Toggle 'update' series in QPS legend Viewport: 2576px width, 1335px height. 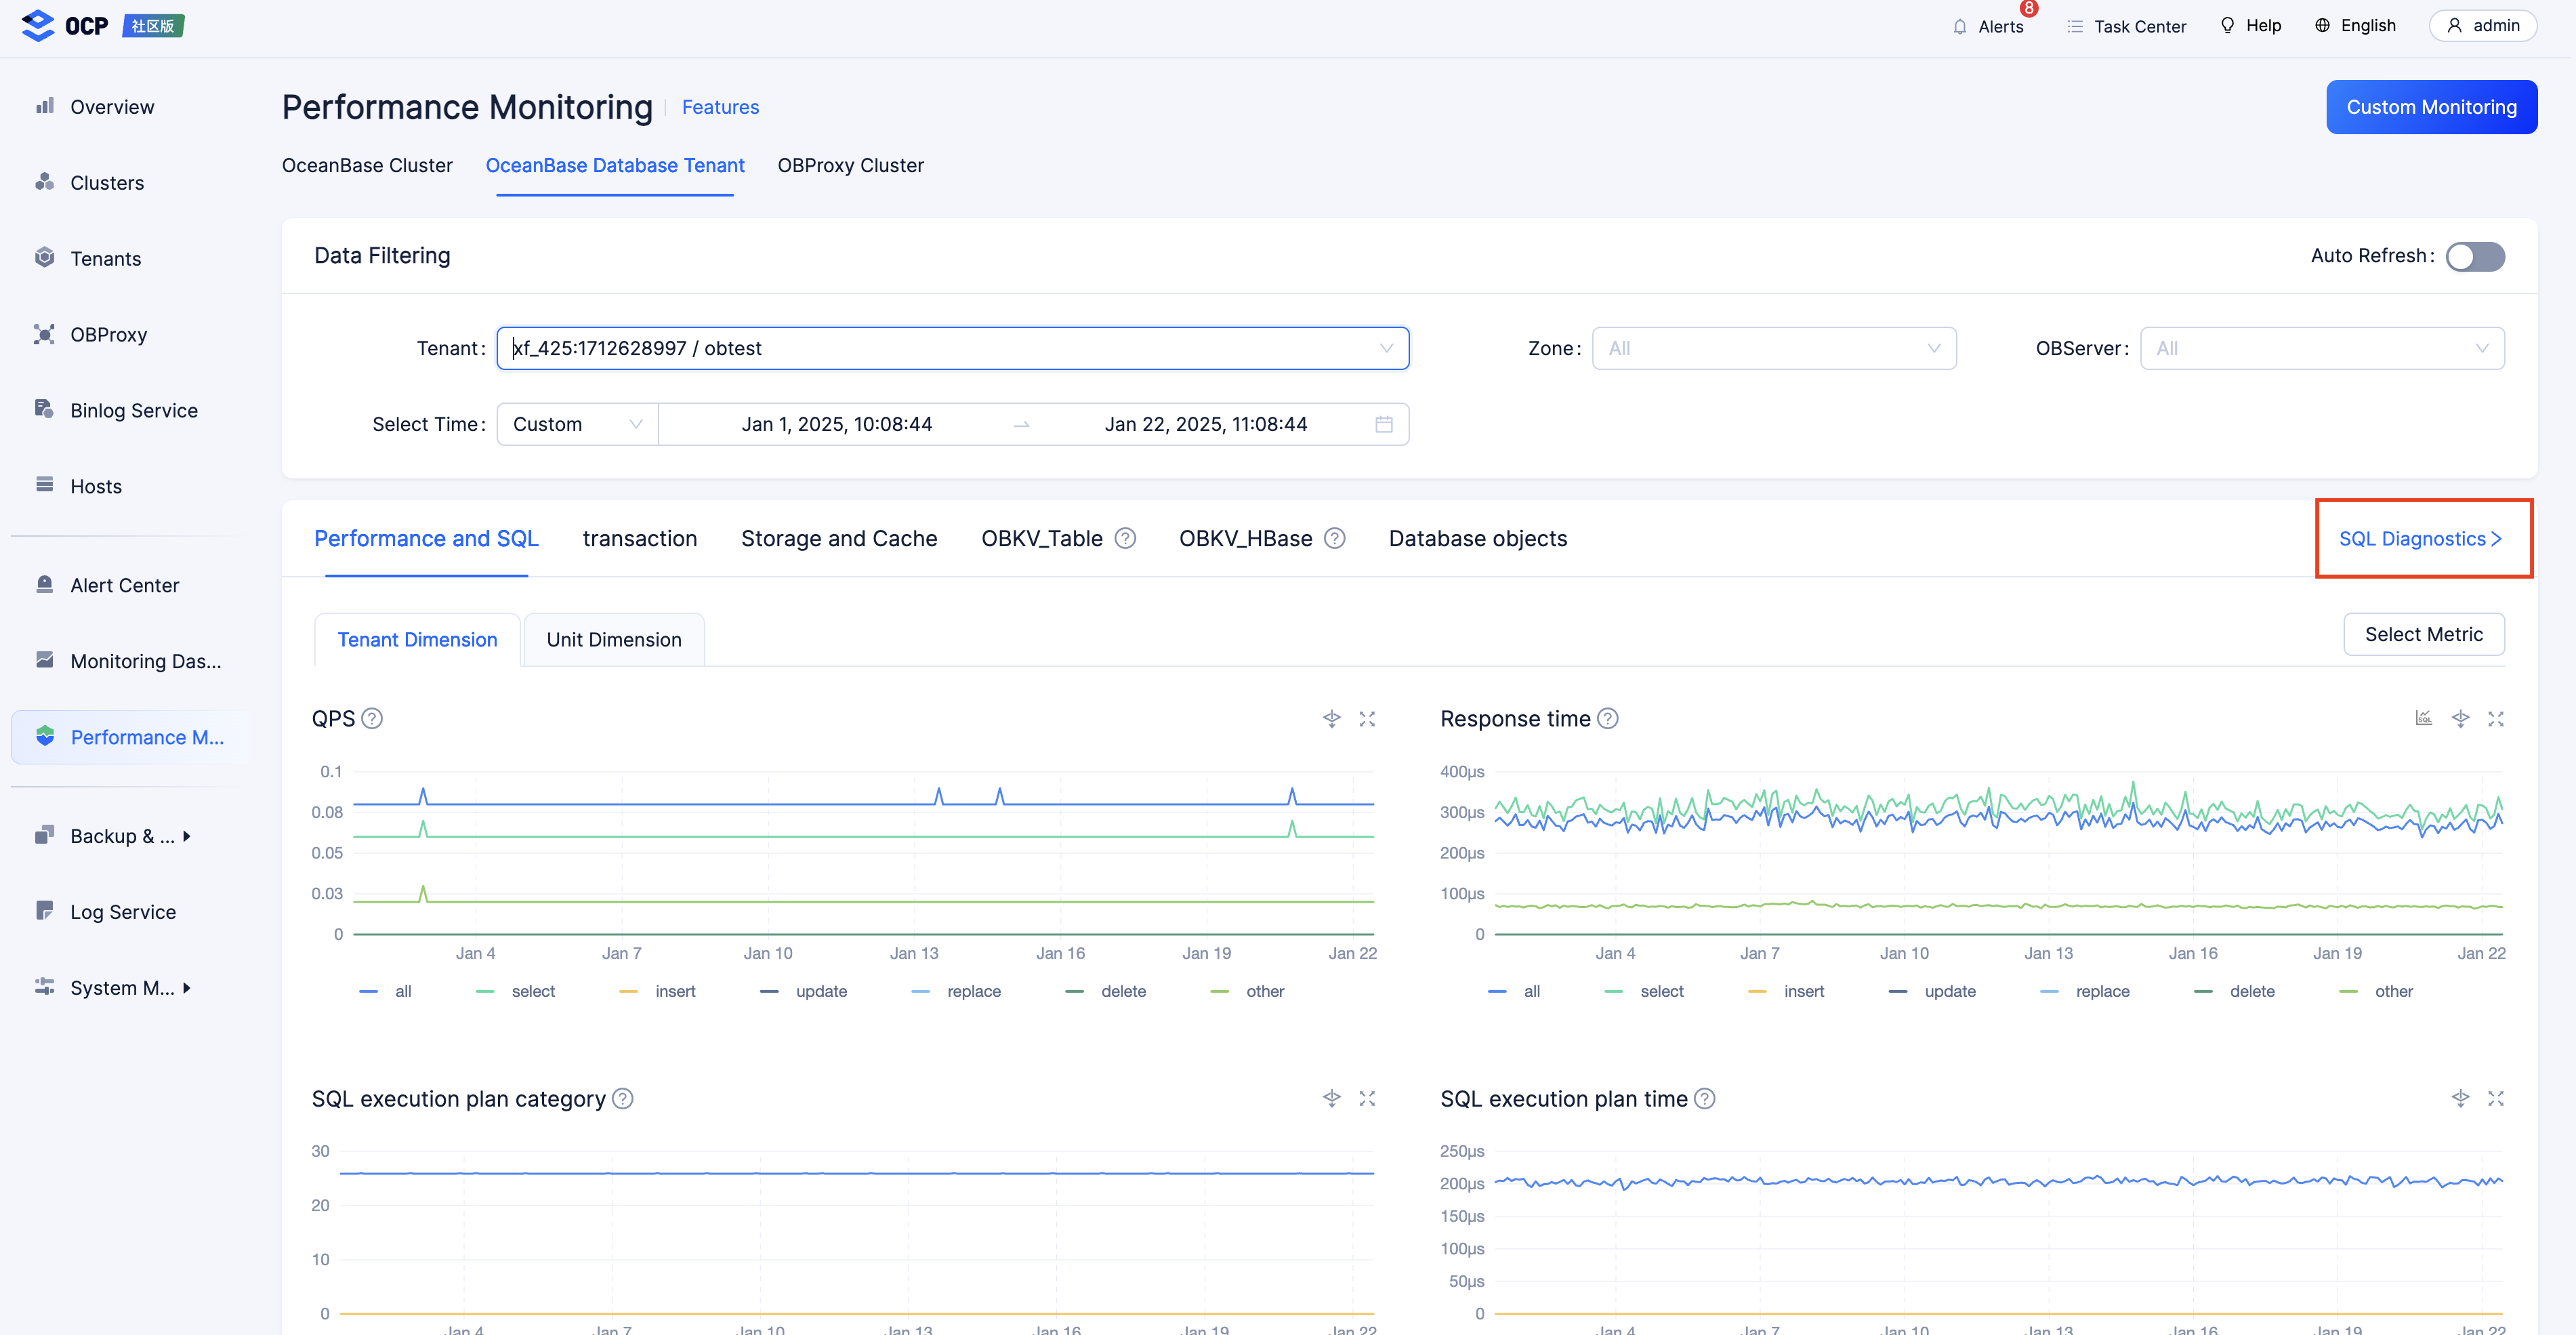tap(803, 991)
